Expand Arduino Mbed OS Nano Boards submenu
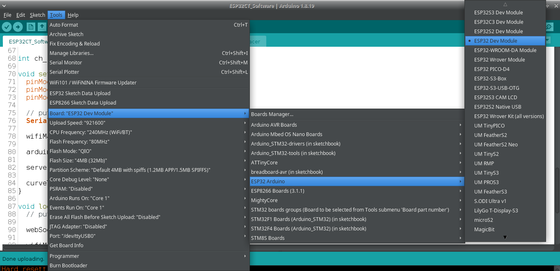This screenshot has width=560, height=271. coord(357,134)
